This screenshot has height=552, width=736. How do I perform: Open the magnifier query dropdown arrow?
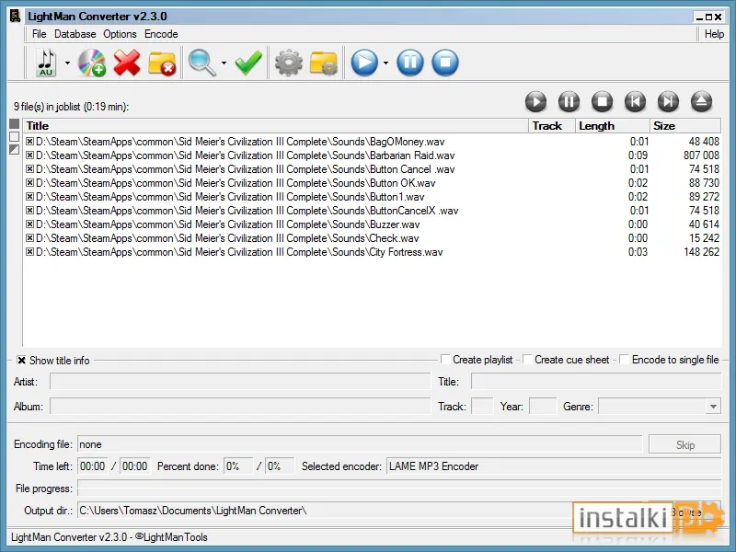coord(224,63)
